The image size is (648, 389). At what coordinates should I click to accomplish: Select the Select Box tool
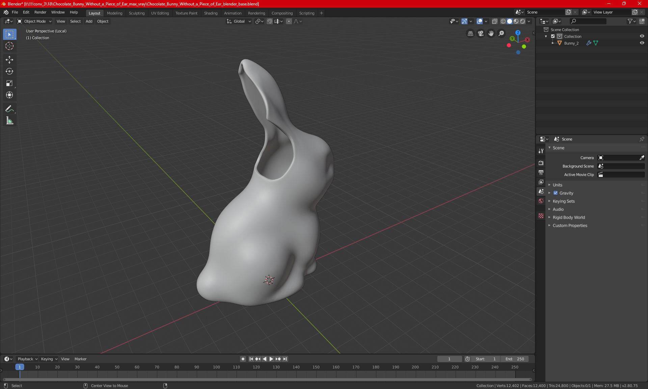pos(9,34)
